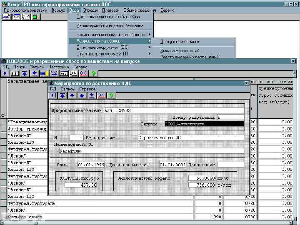Click the Природопользователь field
Screen dimensions: 300x225
pyautogui.click(x=174, y=110)
